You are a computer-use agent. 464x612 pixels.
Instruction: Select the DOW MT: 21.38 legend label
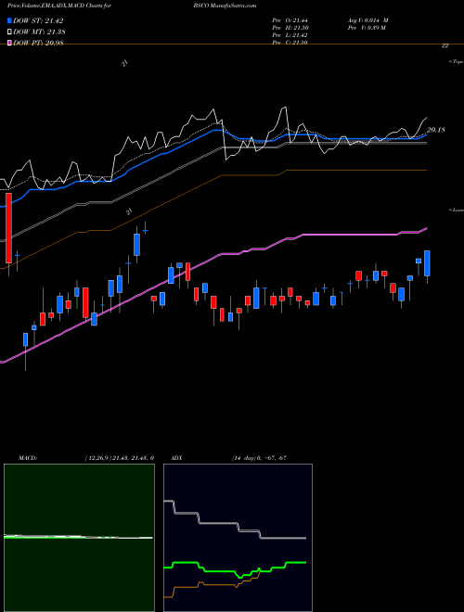39,32
